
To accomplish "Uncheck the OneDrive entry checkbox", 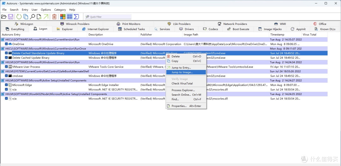I will click(7, 44).
